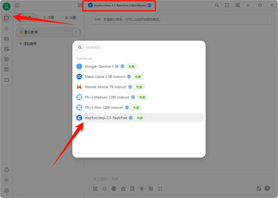278x198 pixels.
Task: Open the mini apps grid in sidebar
Action: click(6, 59)
